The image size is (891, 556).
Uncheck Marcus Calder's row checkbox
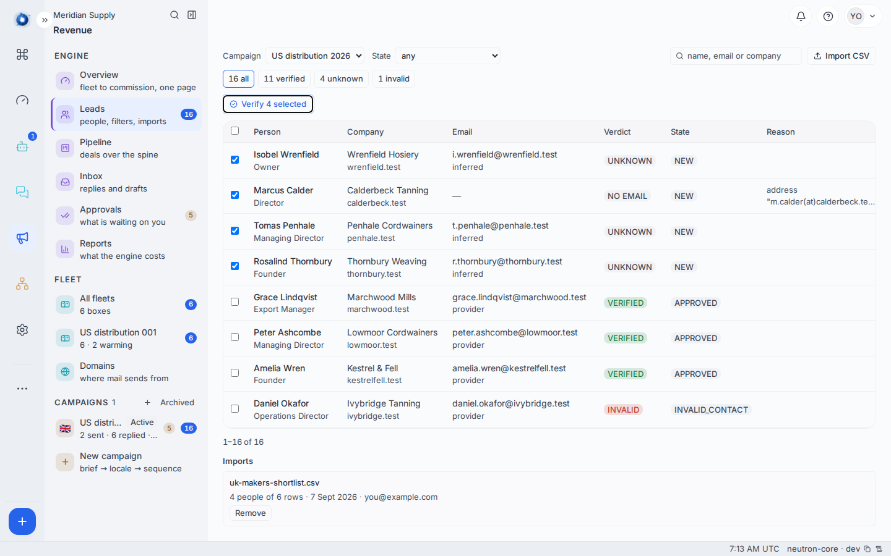point(235,195)
